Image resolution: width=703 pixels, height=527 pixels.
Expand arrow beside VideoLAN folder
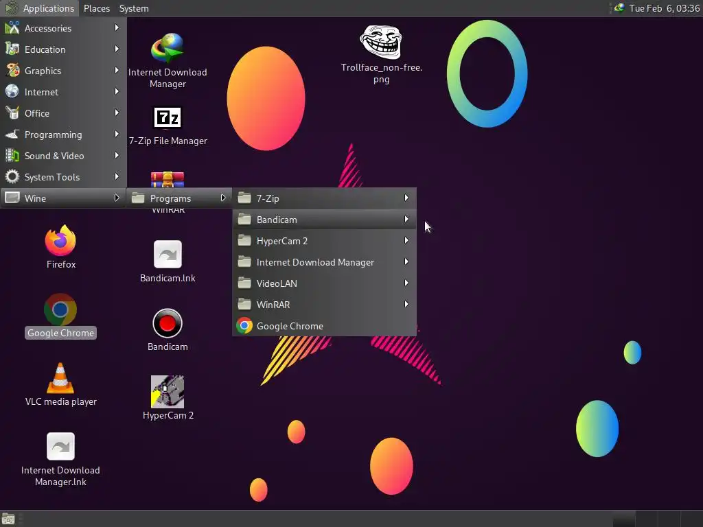(406, 283)
